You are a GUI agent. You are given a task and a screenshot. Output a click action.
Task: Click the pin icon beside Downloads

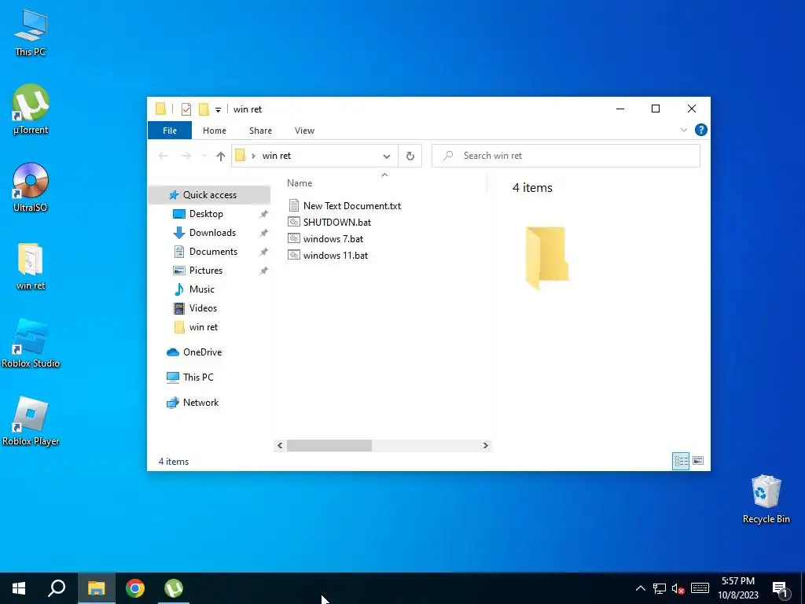(264, 233)
